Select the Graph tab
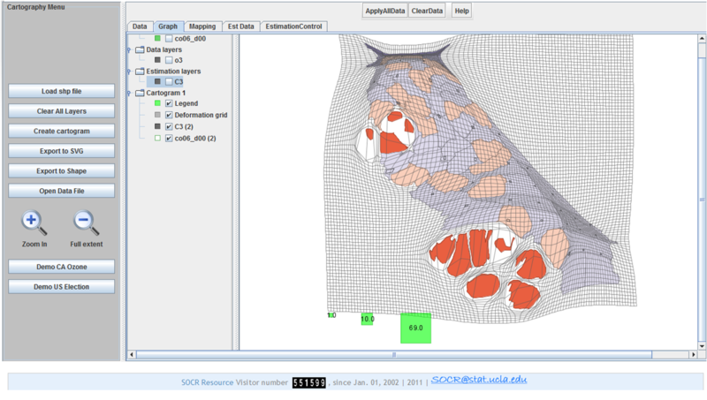 click(x=168, y=26)
